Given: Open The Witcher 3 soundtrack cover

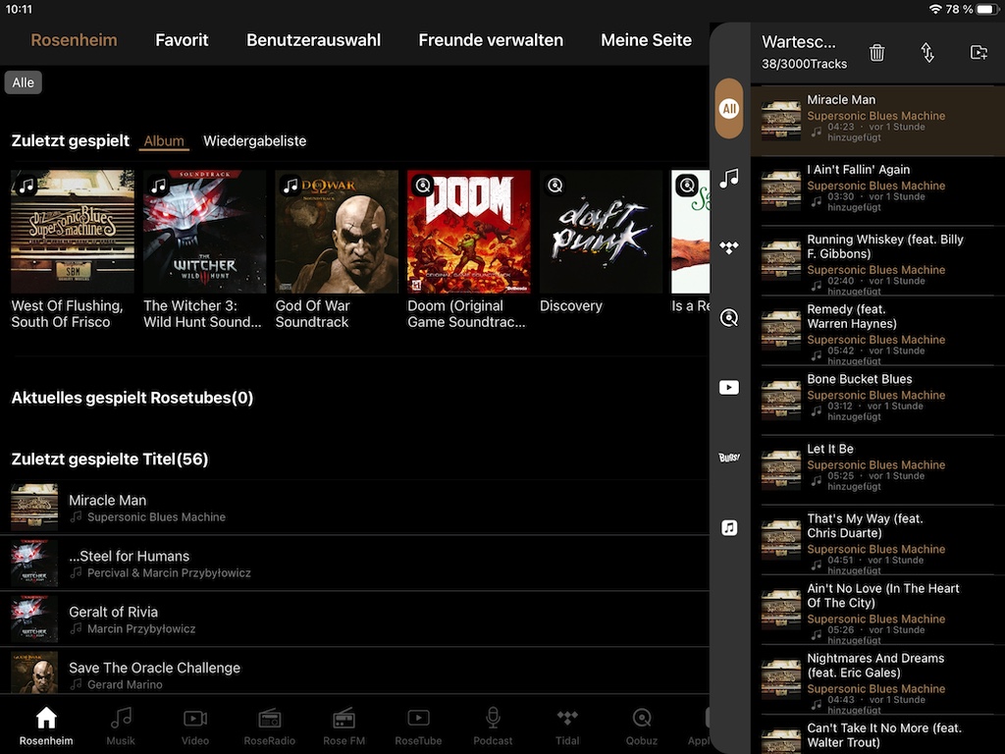Looking at the screenshot, I should tap(204, 232).
